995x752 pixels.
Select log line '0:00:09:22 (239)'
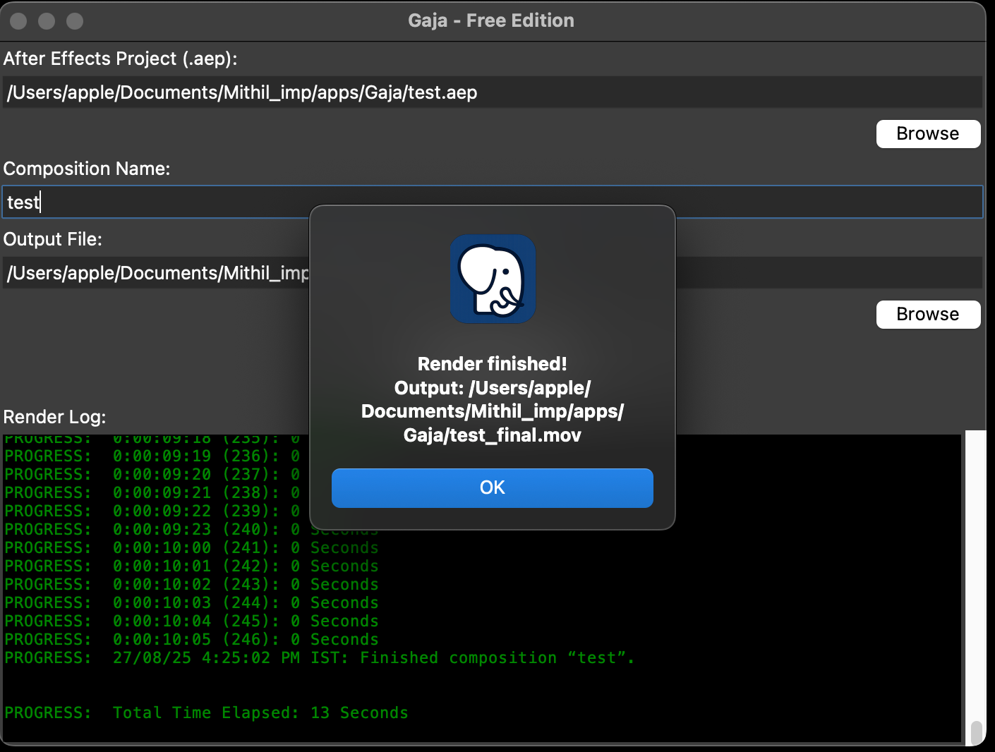click(x=152, y=511)
